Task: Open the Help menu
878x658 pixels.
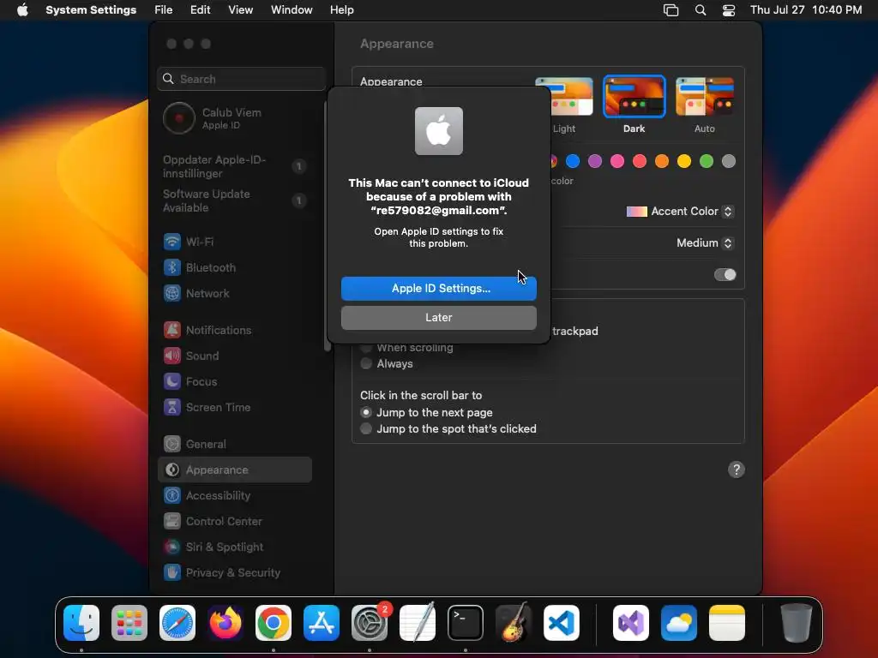Action: pyautogui.click(x=341, y=10)
